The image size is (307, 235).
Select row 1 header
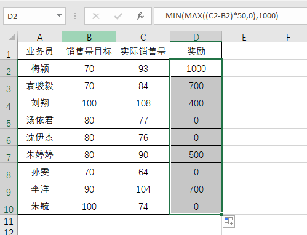tap(9, 51)
